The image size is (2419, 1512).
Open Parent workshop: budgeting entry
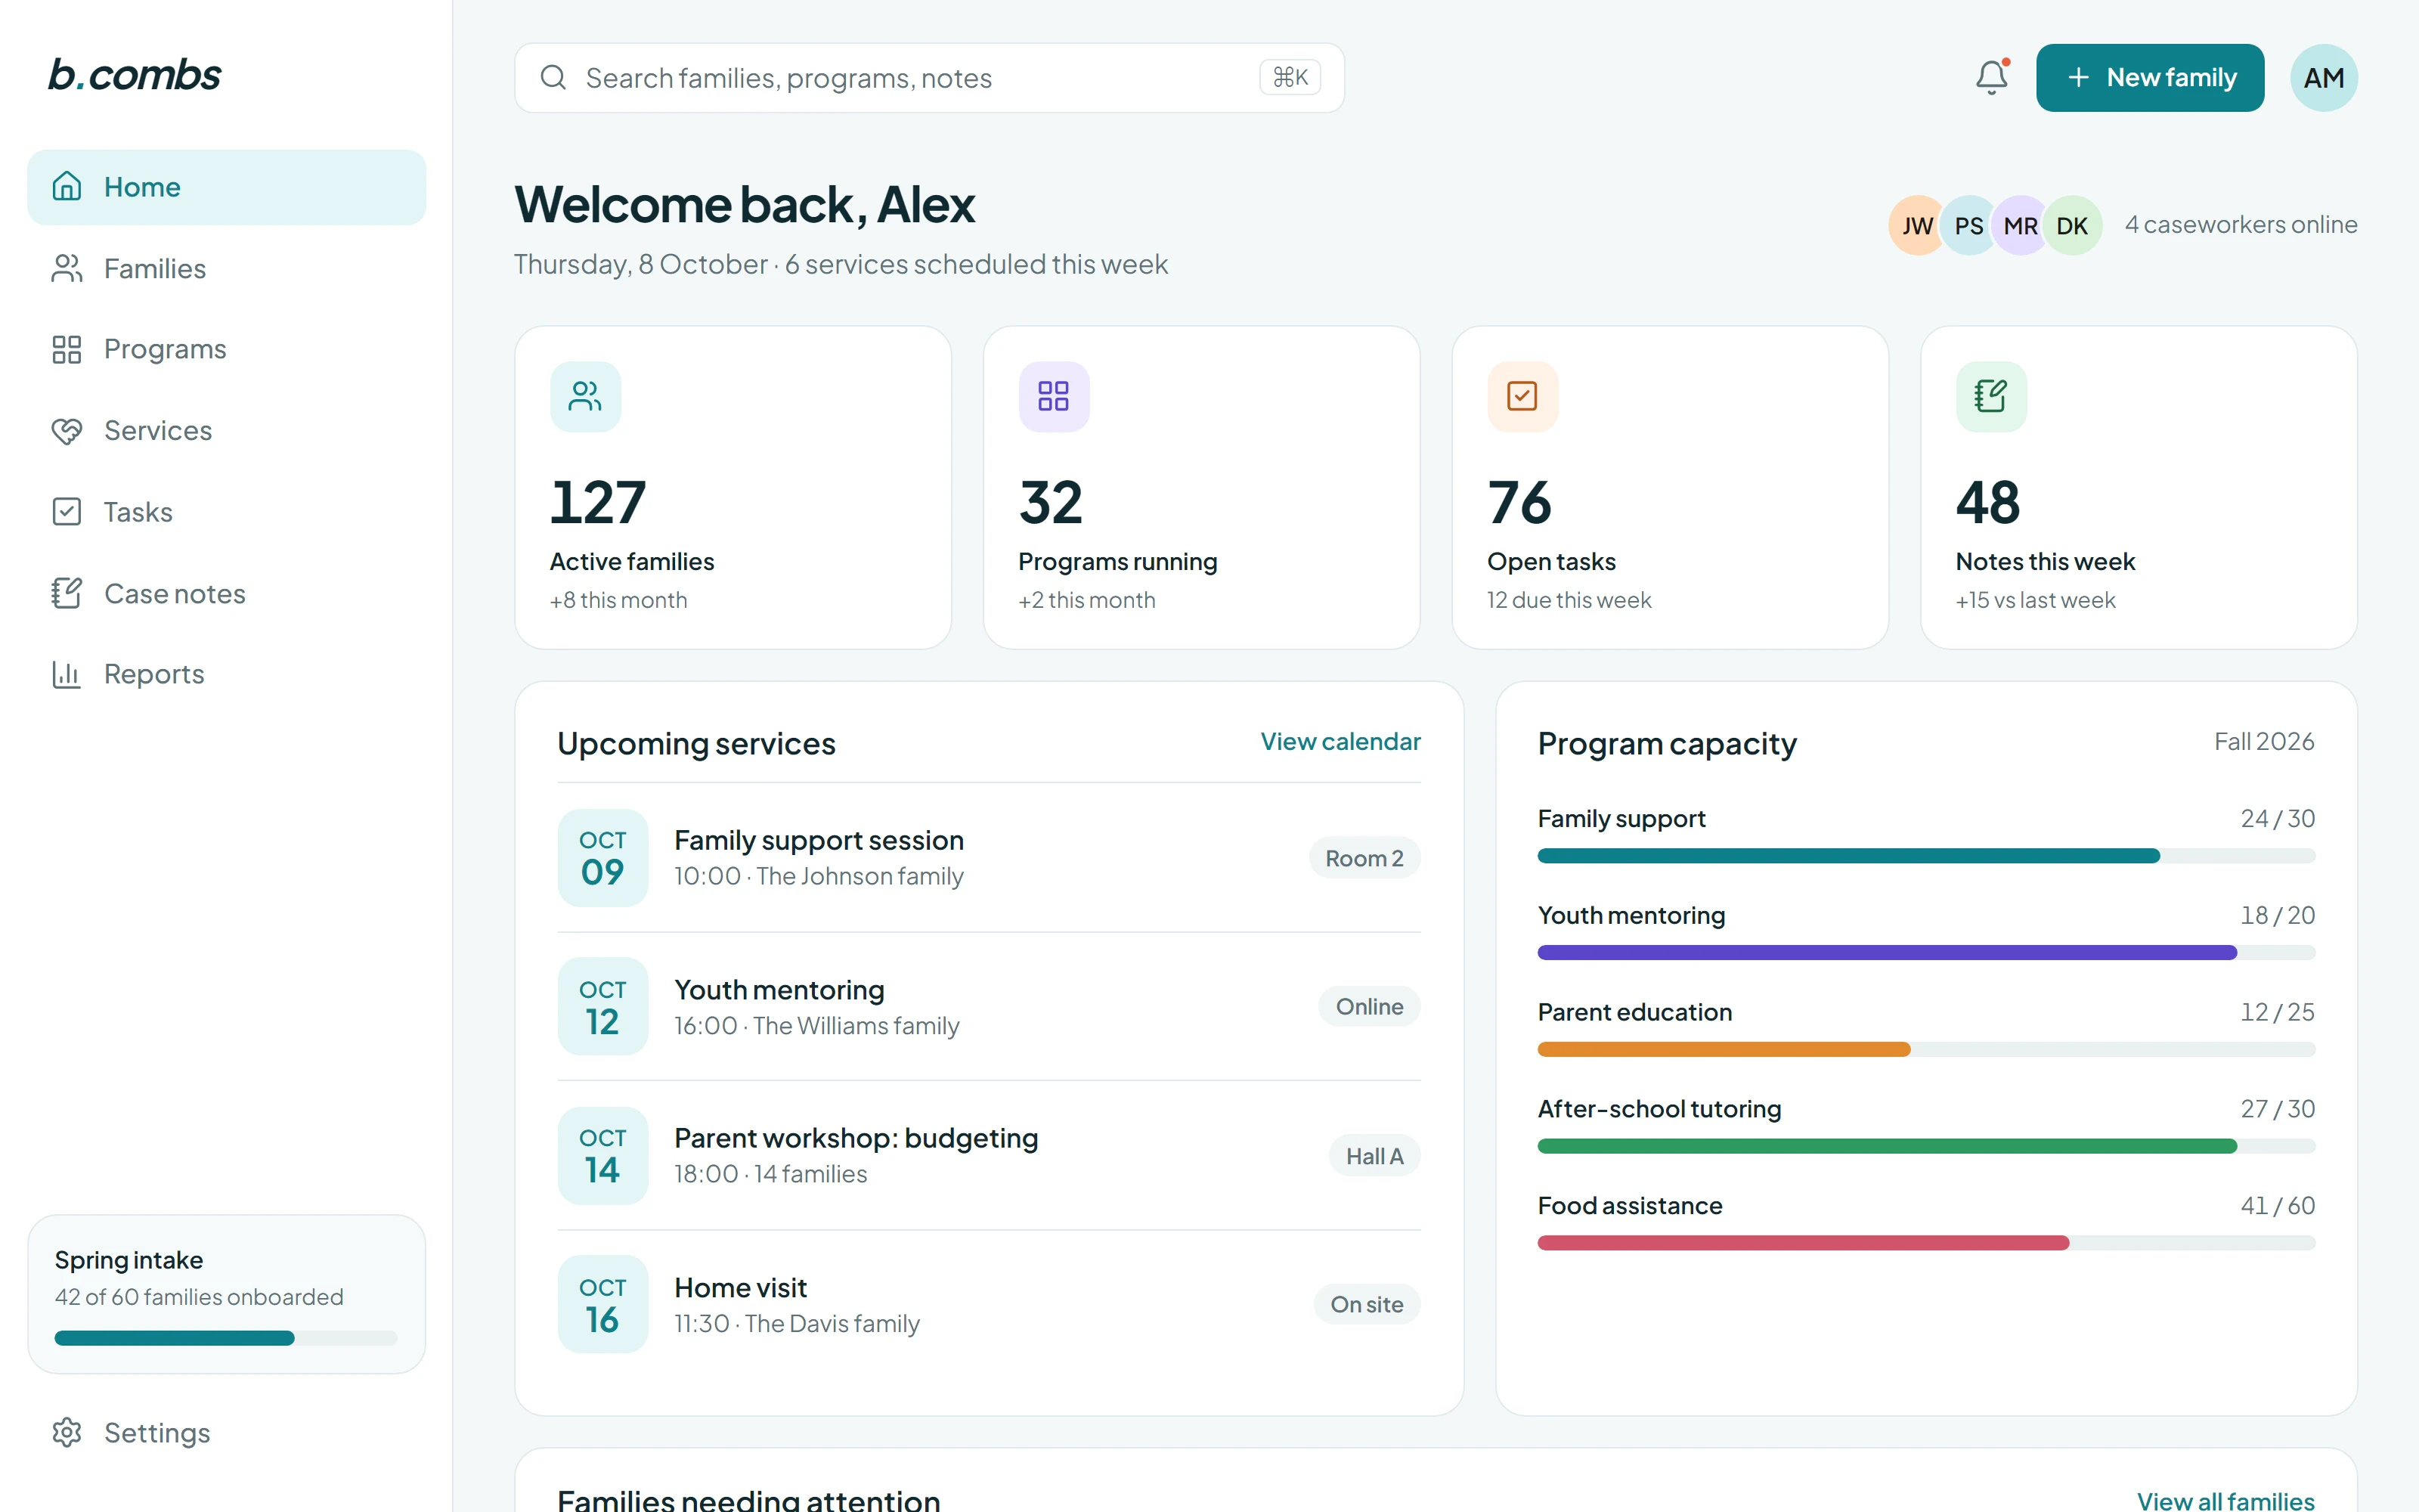(x=989, y=1155)
